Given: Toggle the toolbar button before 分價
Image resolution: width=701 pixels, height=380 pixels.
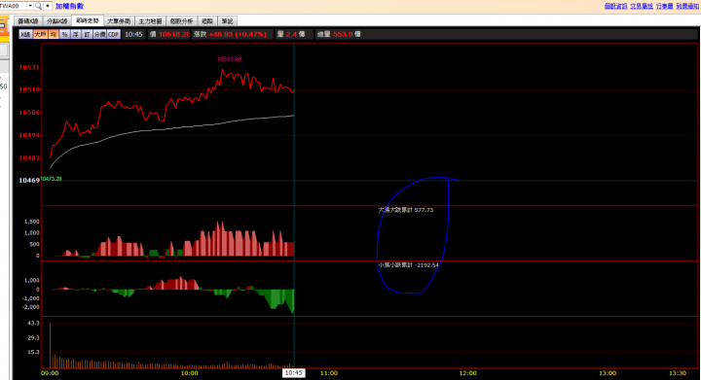Looking at the screenshot, I should pyautogui.click(x=88, y=34).
